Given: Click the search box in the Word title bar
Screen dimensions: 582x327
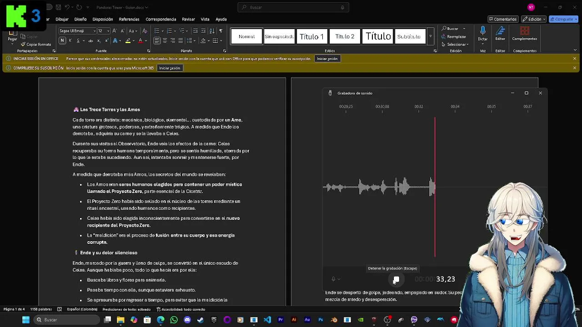Looking at the screenshot, I should [x=293, y=7].
